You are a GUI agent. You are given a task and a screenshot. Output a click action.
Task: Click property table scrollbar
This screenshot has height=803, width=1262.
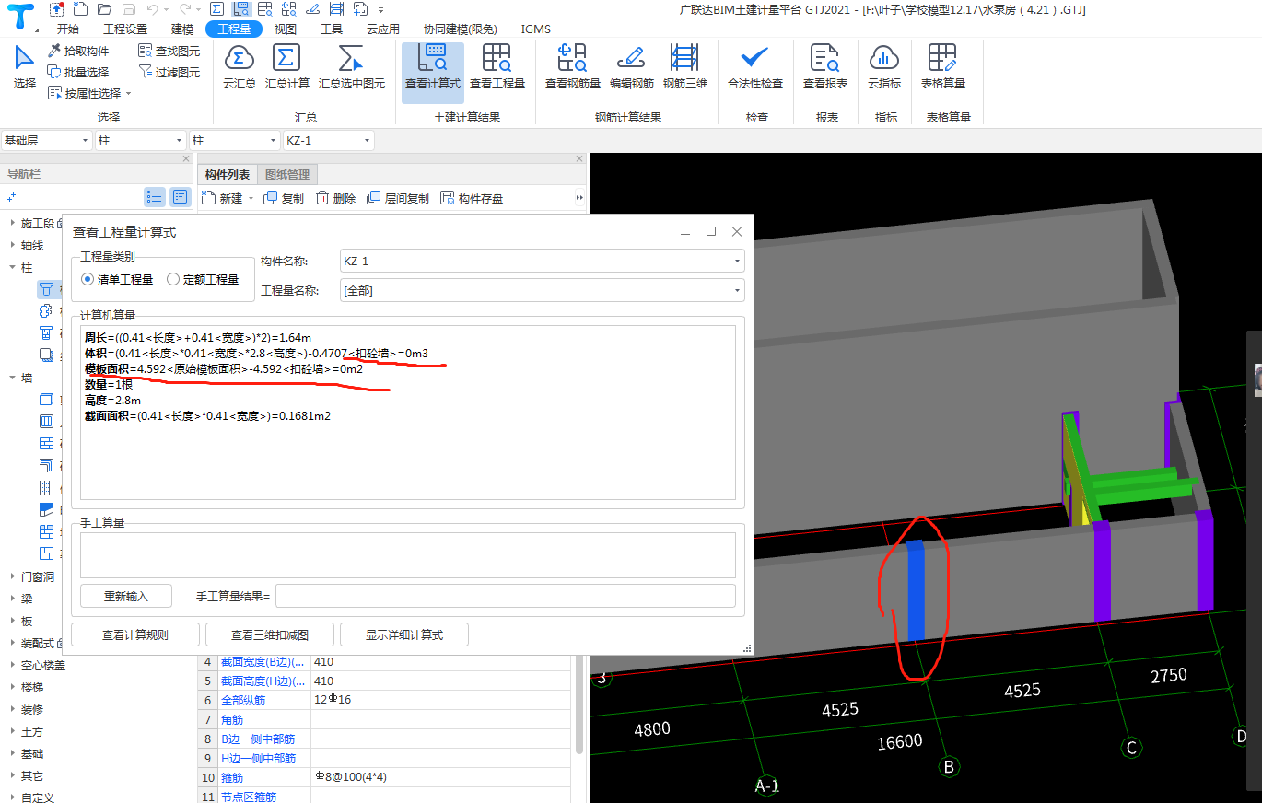click(x=579, y=704)
